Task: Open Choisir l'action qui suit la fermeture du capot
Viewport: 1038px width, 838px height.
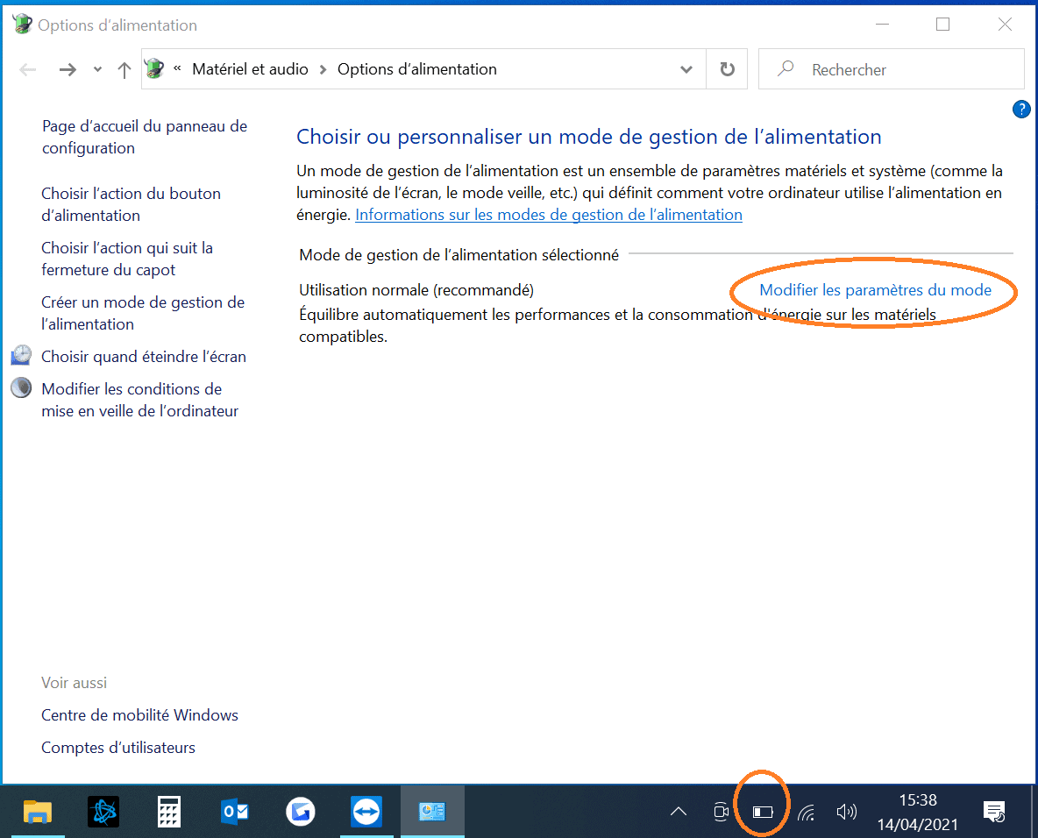Action: (x=127, y=259)
